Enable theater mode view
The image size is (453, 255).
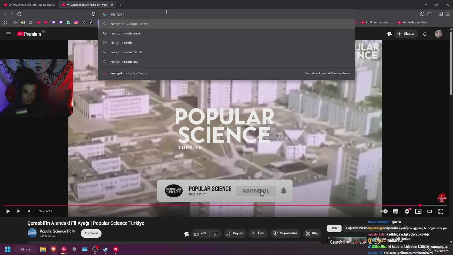click(430, 211)
